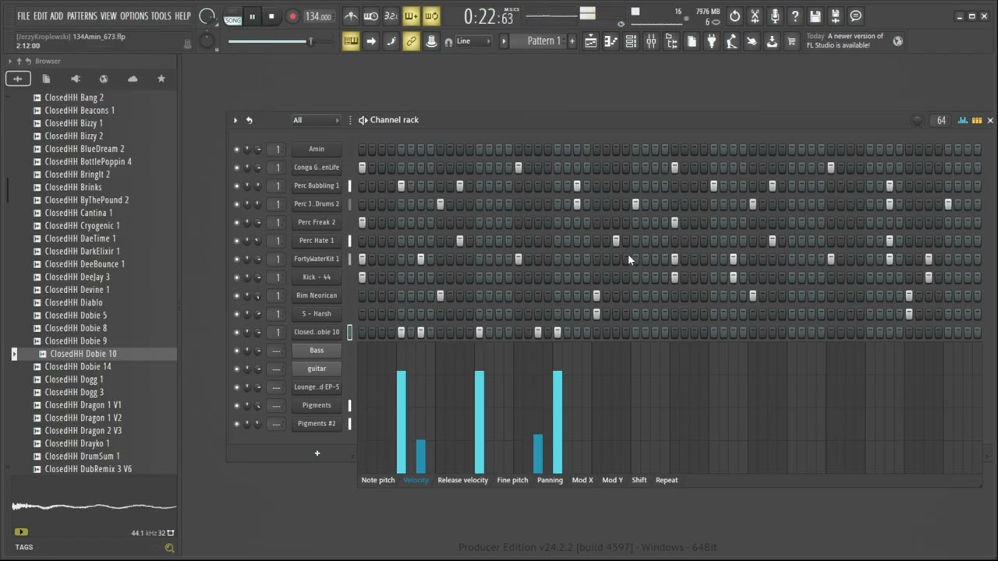This screenshot has height=561, width=998.
Task: Open the tempo tapper icon
Action: (731, 41)
